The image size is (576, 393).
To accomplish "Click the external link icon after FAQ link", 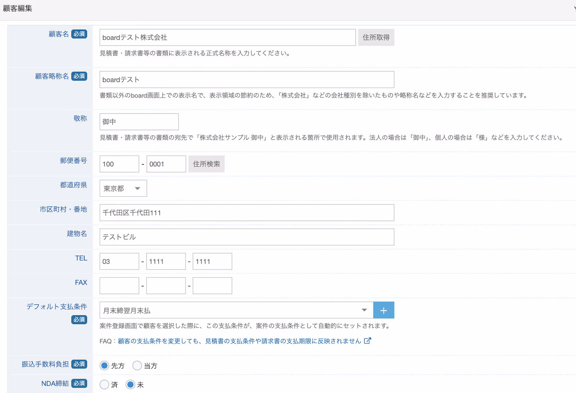I will [x=367, y=341].
